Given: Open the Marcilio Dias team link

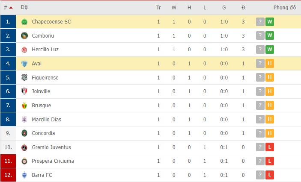Looking at the screenshot, I should point(46,119).
